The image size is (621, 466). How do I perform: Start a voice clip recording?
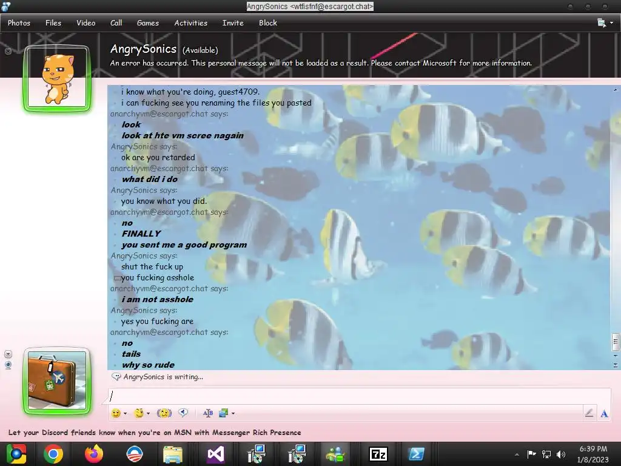pyautogui.click(x=183, y=413)
